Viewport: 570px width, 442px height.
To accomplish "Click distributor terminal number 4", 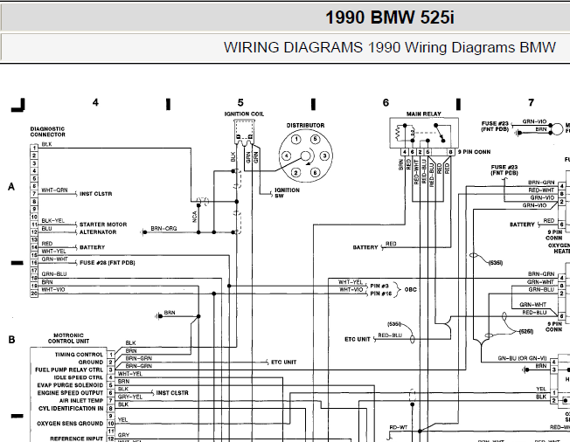I will (x=287, y=156).
